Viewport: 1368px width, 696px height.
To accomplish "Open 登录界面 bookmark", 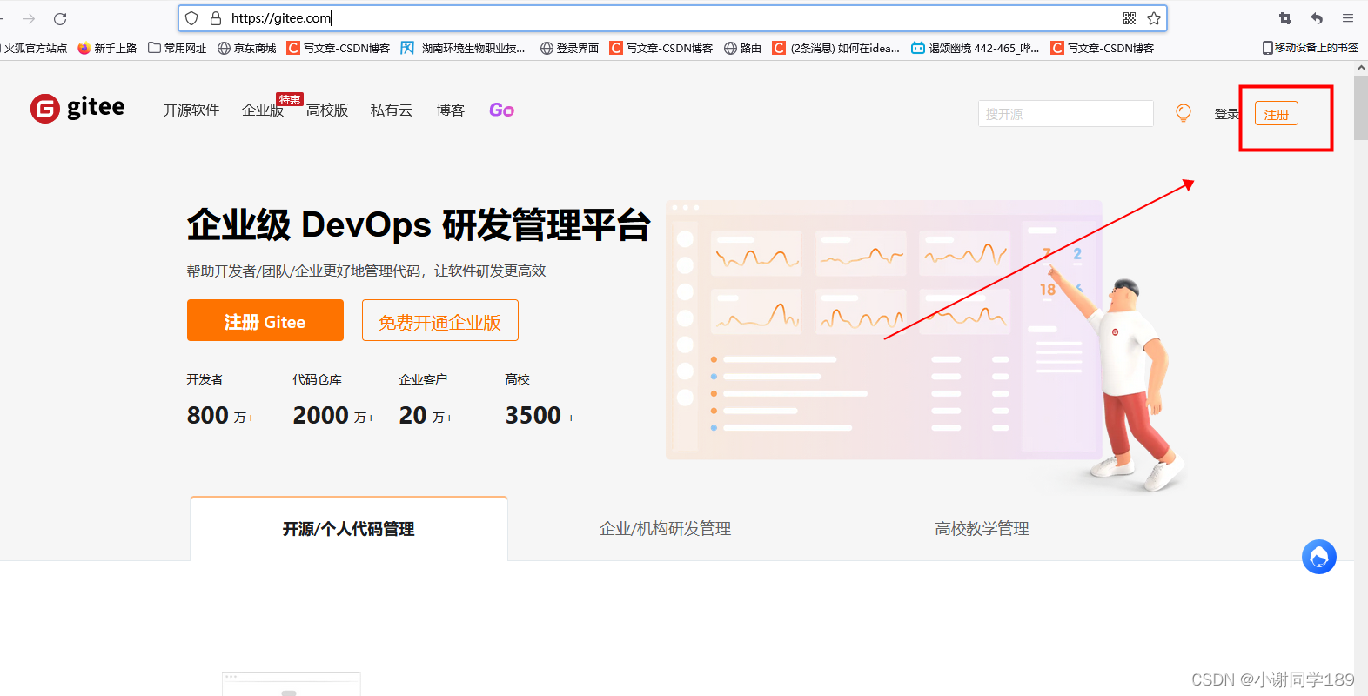I will [570, 48].
